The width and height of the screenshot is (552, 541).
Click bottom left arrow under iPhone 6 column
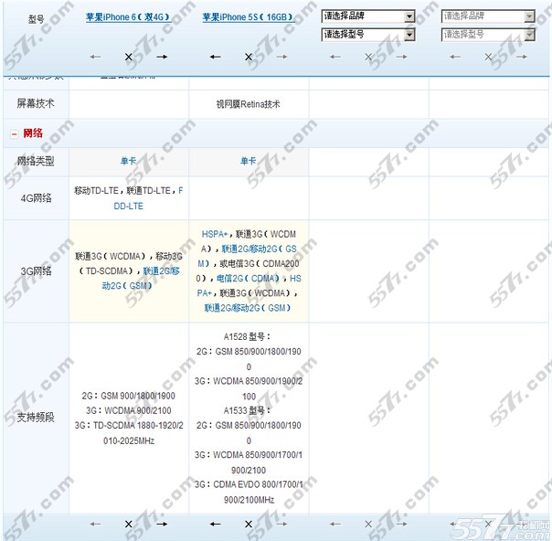pyautogui.click(x=95, y=525)
